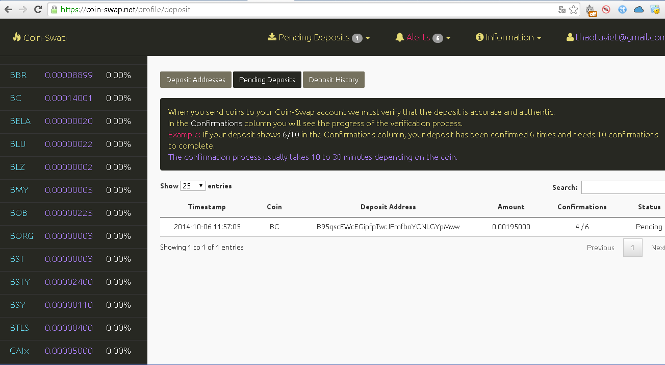Image resolution: width=665 pixels, height=365 pixels.
Task: Click the bell icon next to Alerts
Action: pyautogui.click(x=400, y=37)
